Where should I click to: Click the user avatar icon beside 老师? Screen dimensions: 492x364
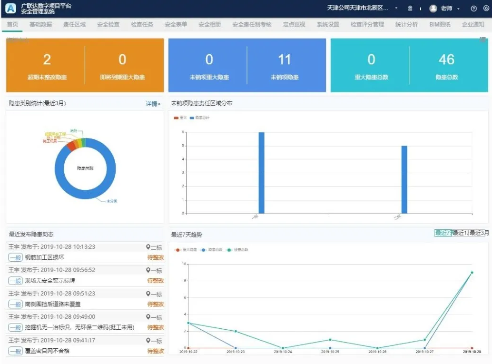(x=433, y=9)
